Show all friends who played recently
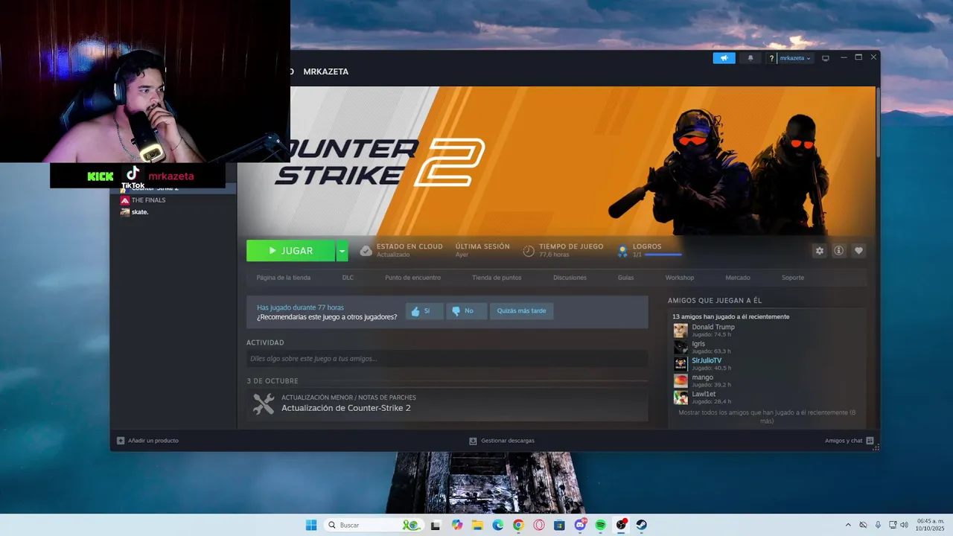953x536 pixels. [767, 416]
